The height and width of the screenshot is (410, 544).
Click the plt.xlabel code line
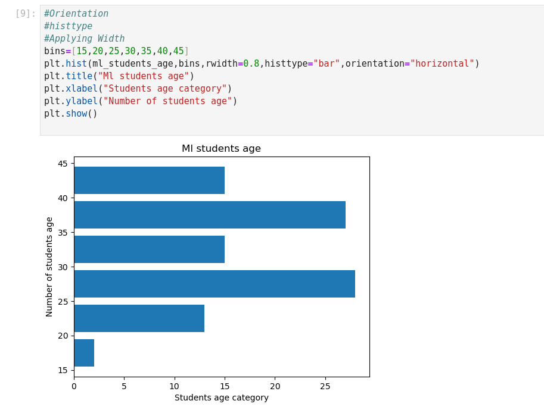[x=138, y=89]
